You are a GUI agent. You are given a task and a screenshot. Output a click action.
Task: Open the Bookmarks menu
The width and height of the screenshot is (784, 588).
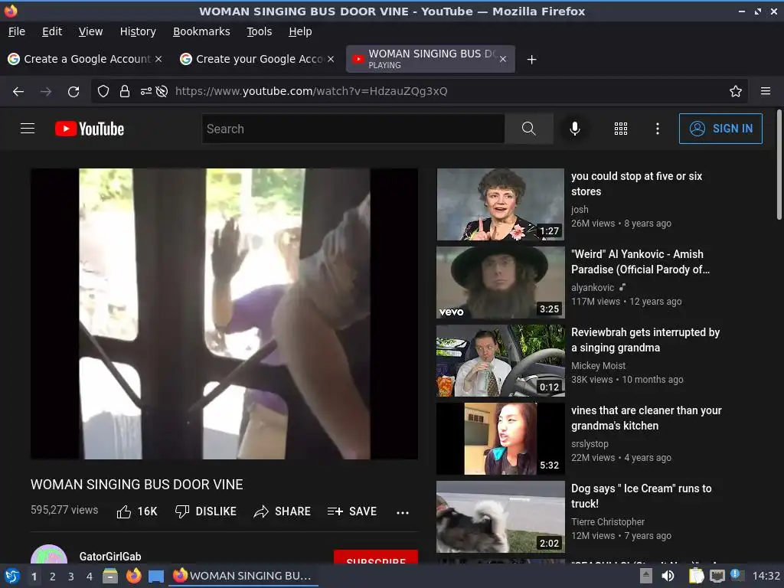pyautogui.click(x=201, y=31)
